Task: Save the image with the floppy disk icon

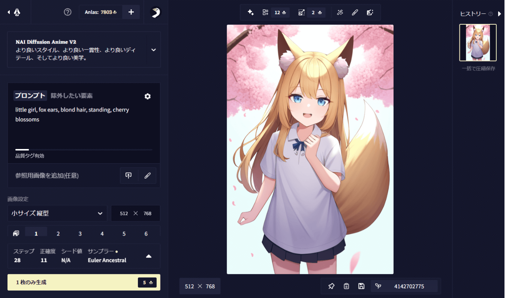Action: click(361, 286)
